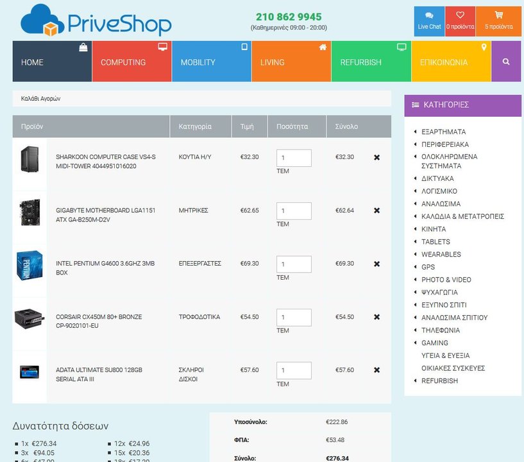Open the ΥΓΕΙΑ & ΕΥΕΞΙΑ category link
This screenshot has height=462, width=524.
point(446,355)
